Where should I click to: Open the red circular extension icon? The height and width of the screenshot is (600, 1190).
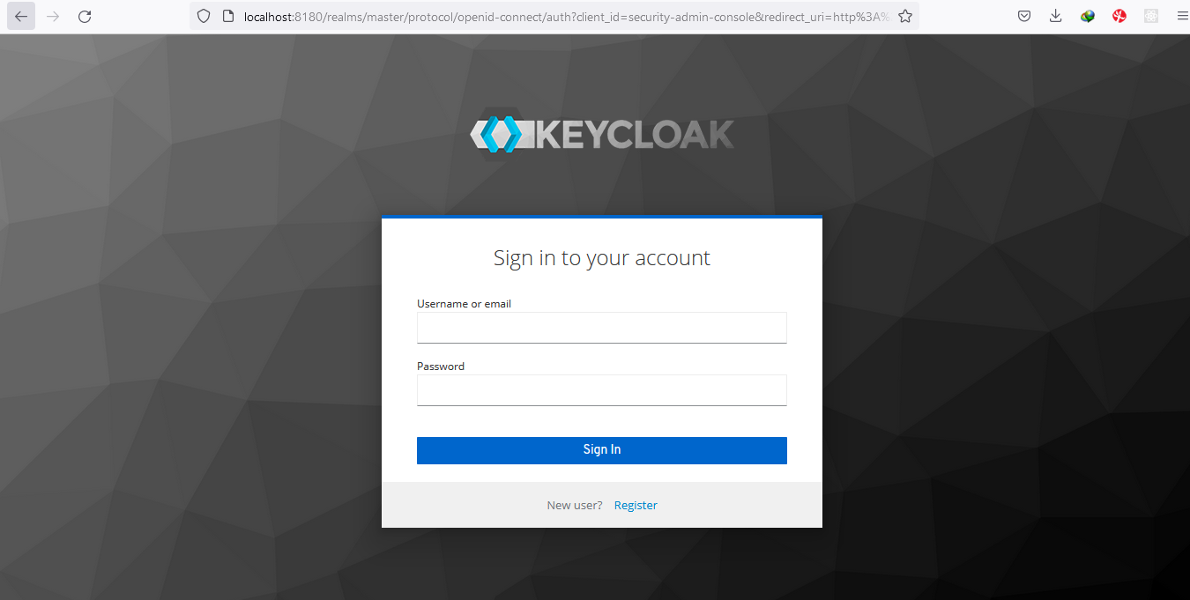click(x=1119, y=16)
